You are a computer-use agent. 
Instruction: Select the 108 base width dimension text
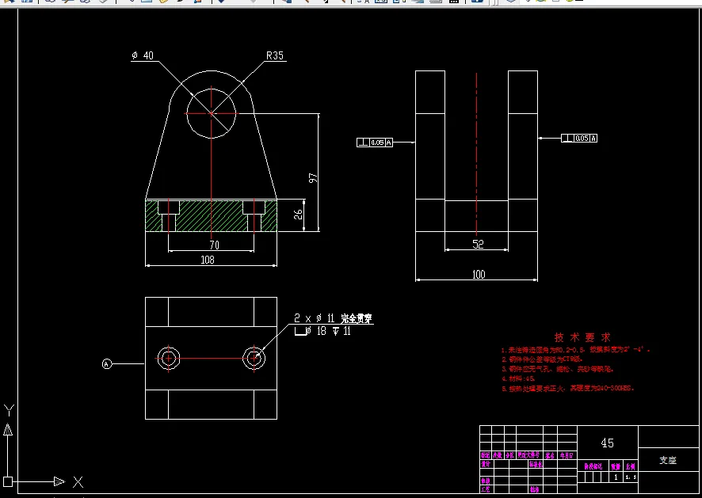point(208,260)
